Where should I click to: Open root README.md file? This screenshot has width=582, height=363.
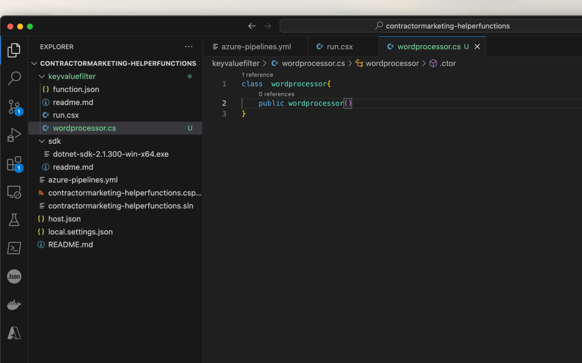click(x=115, y=245)
